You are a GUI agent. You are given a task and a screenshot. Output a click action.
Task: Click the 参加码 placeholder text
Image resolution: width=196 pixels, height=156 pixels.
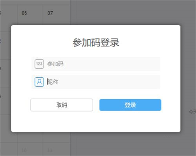pos(55,64)
